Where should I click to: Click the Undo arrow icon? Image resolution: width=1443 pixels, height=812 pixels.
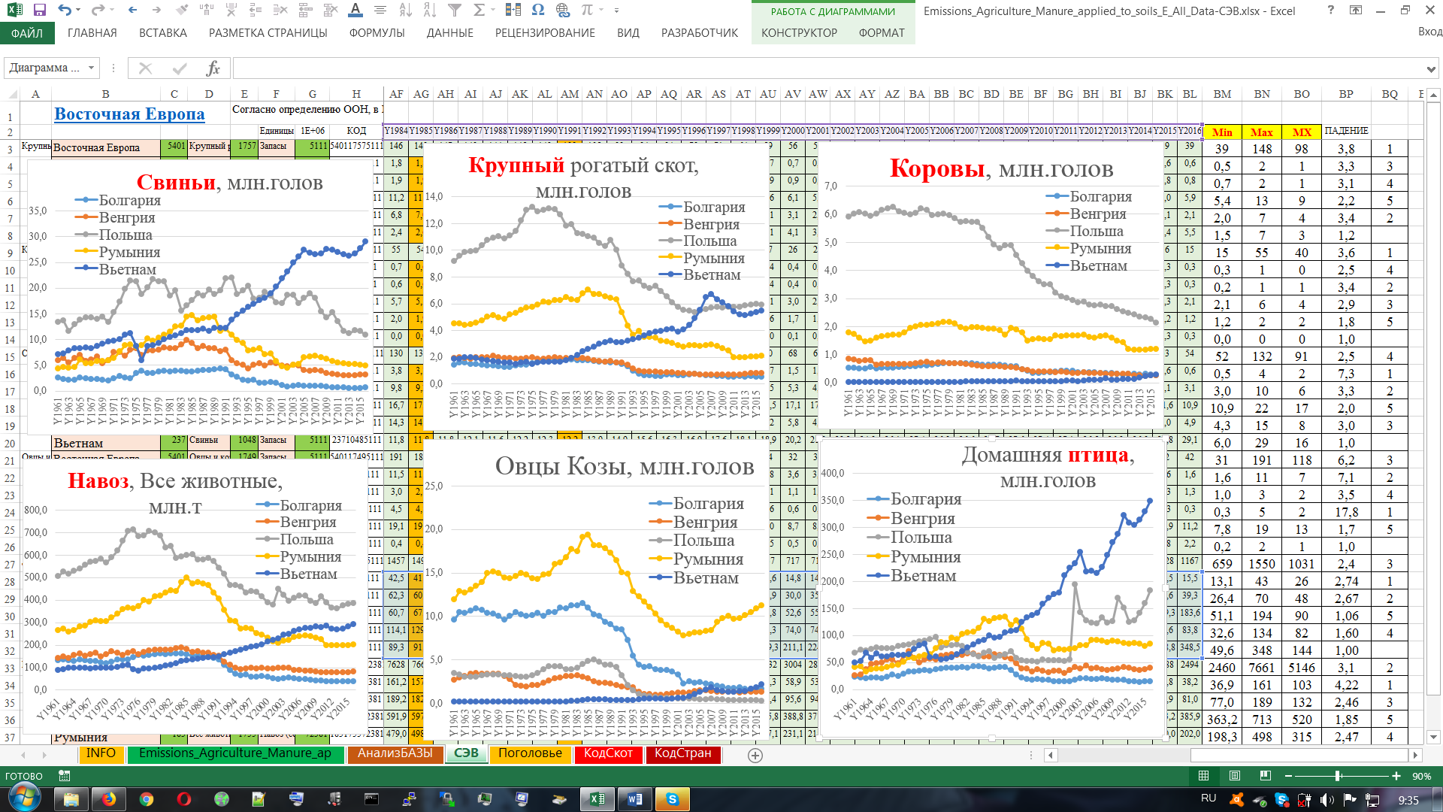click(65, 11)
